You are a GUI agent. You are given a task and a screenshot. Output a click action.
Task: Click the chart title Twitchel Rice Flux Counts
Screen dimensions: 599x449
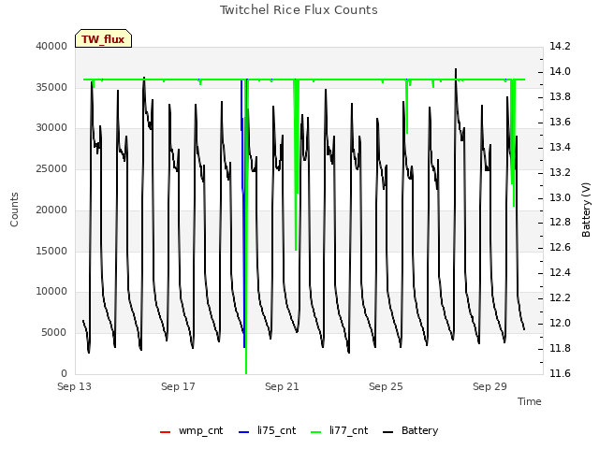click(299, 10)
